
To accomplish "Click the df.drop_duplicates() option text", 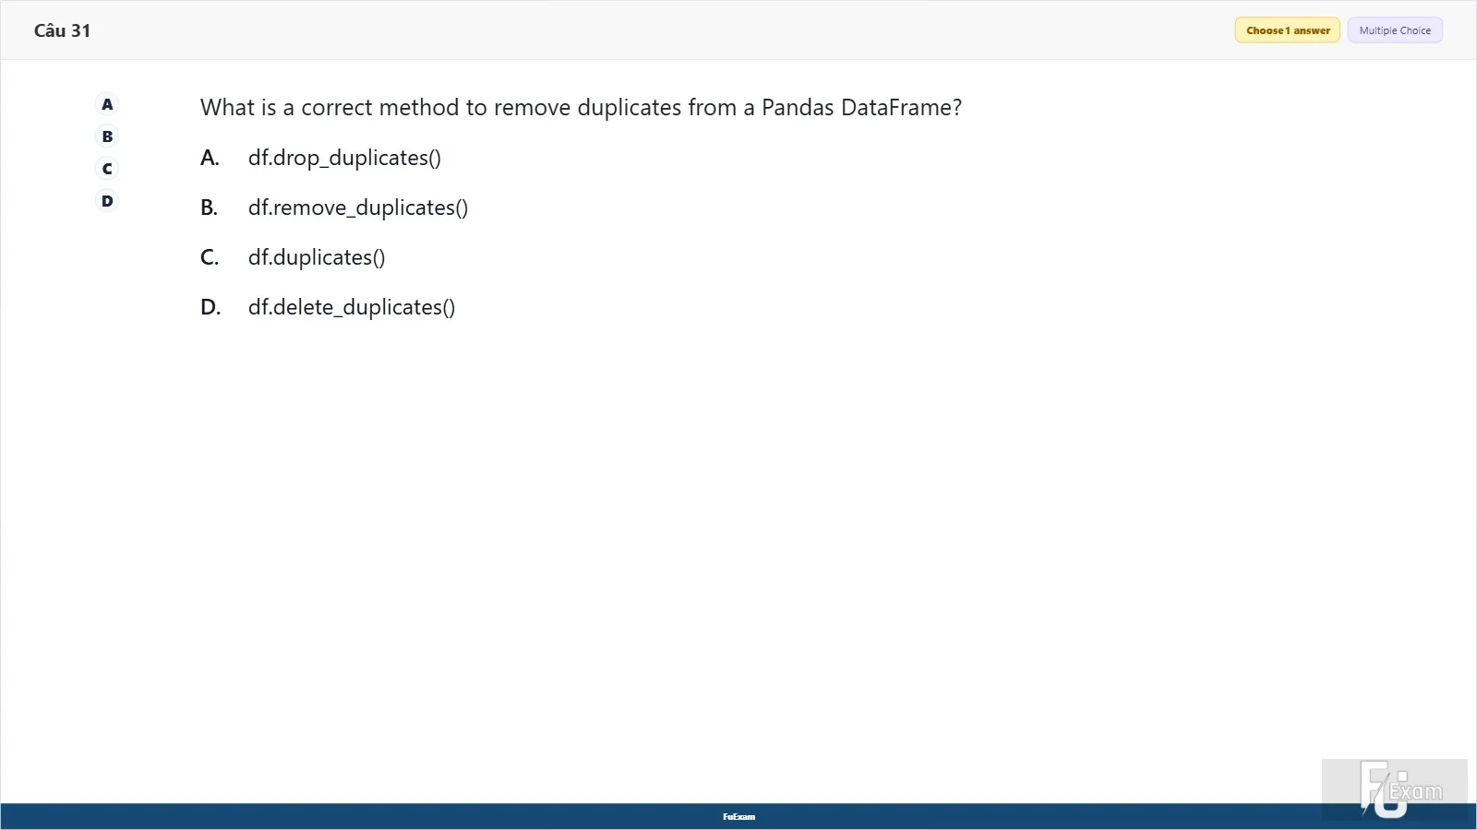I will 344,158.
